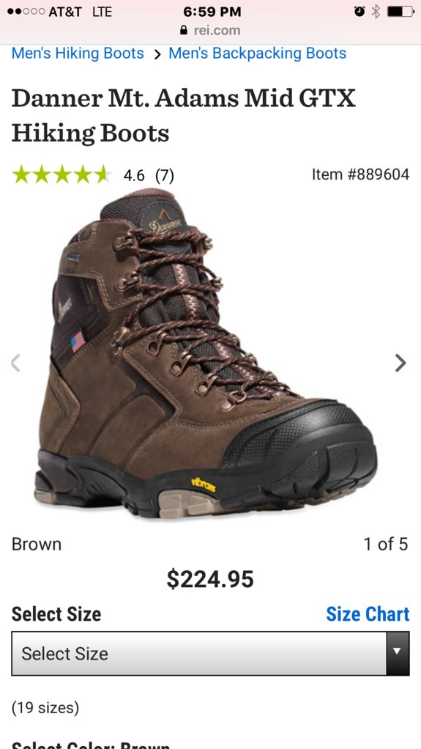Tap the alarm clock status icon
Image resolution: width=421 pixels, height=749 pixels.
(x=359, y=11)
